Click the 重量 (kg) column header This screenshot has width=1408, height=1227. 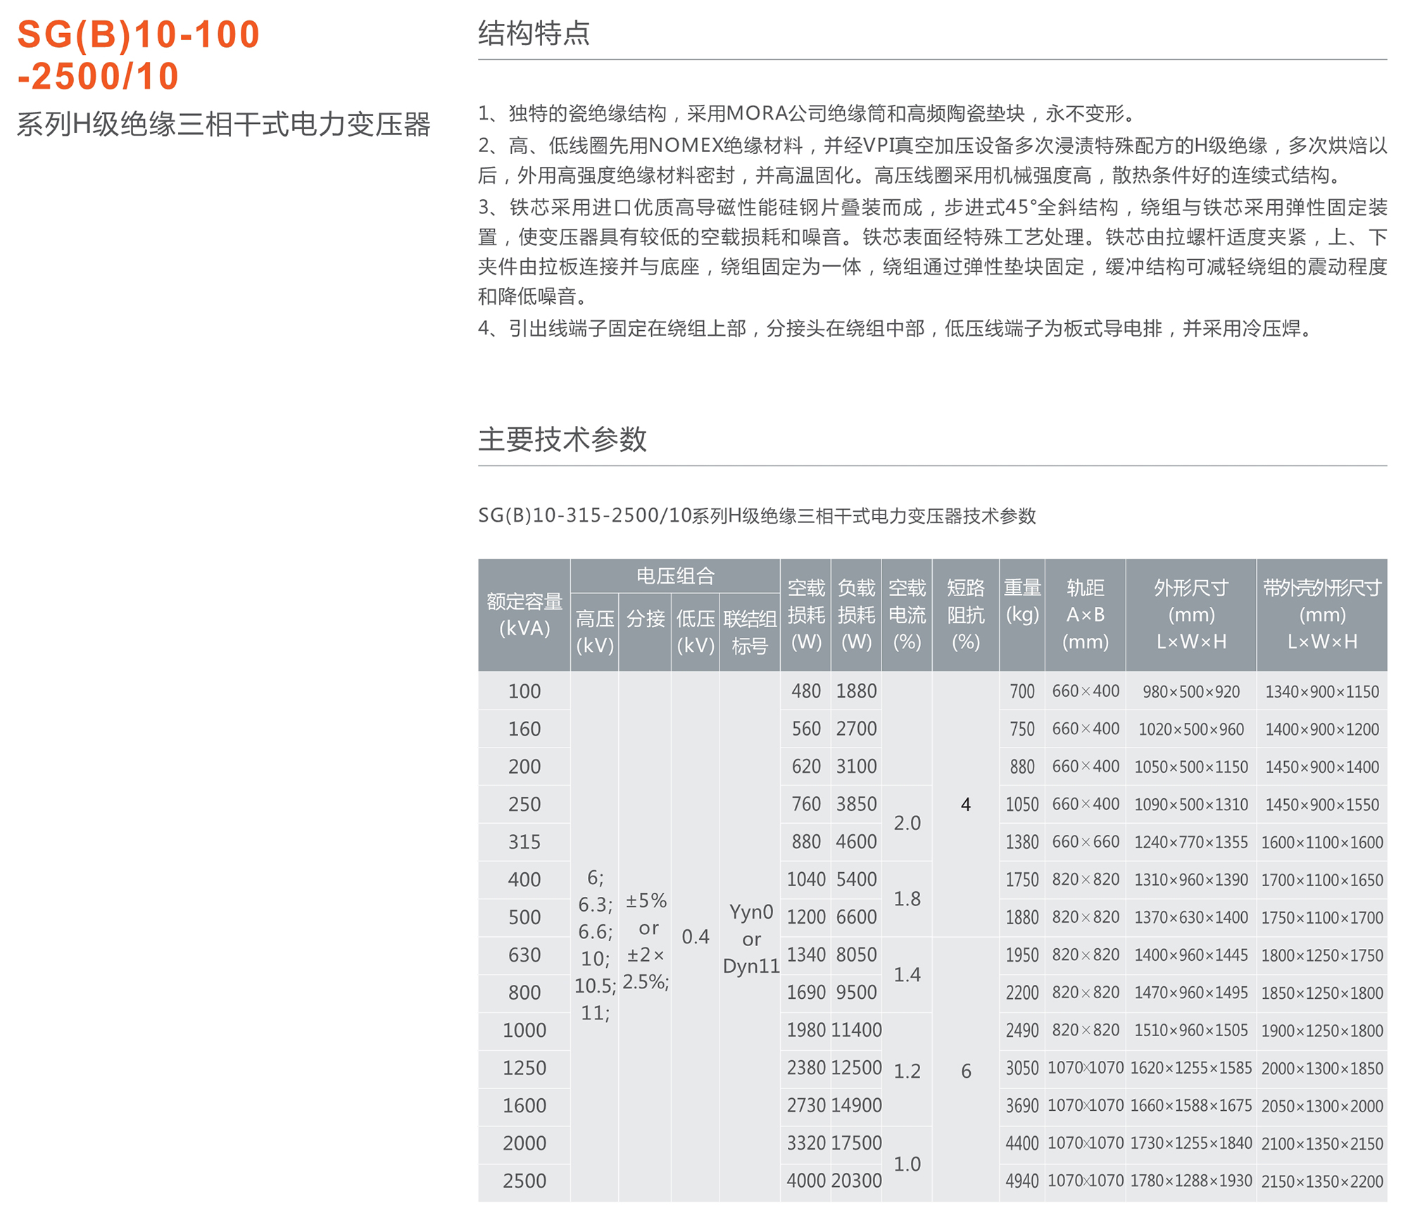coord(1022,601)
